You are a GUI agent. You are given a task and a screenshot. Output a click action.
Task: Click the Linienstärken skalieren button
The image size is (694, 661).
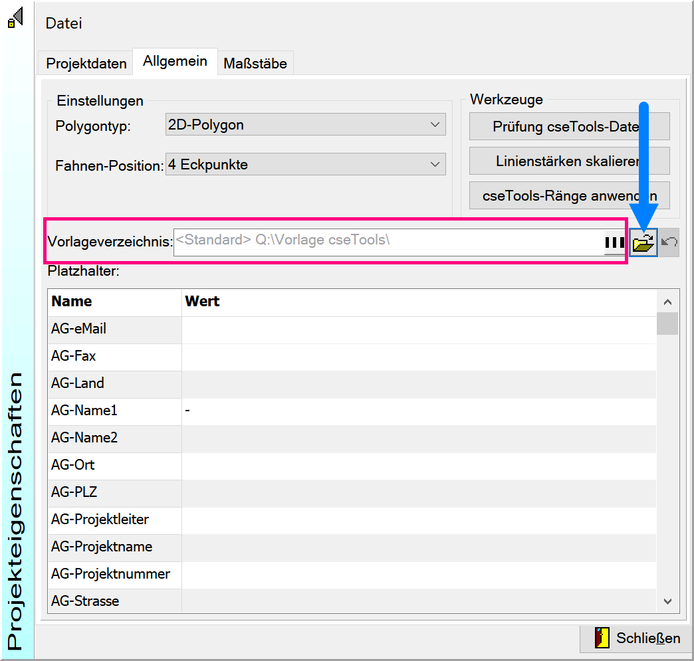click(x=569, y=161)
